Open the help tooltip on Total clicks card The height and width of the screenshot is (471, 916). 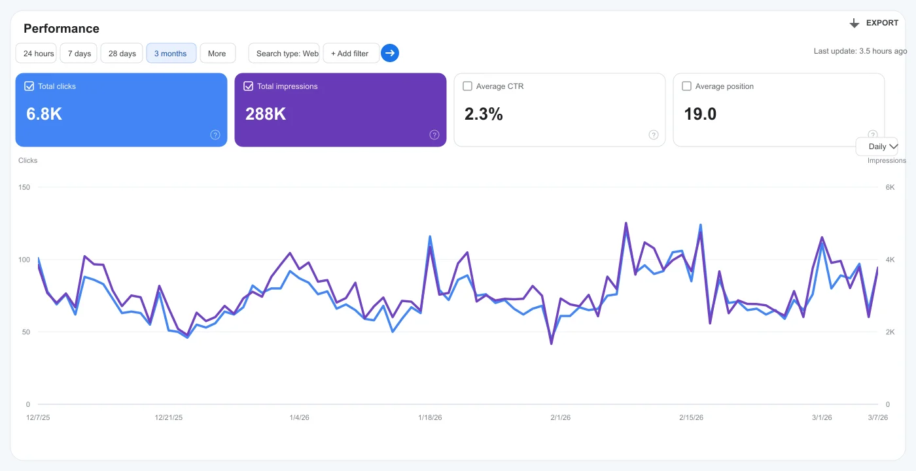click(x=215, y=135)
